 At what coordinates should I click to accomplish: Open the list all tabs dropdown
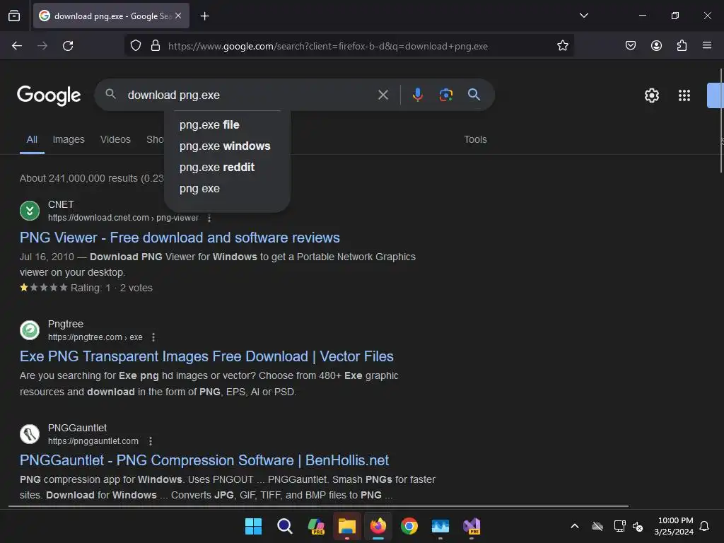pos(583,16)
